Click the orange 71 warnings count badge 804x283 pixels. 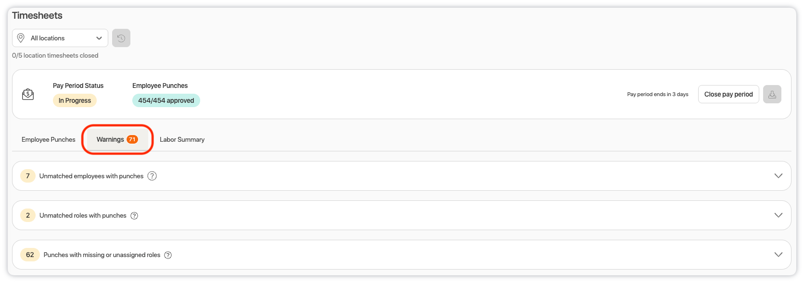pos(132,139)
